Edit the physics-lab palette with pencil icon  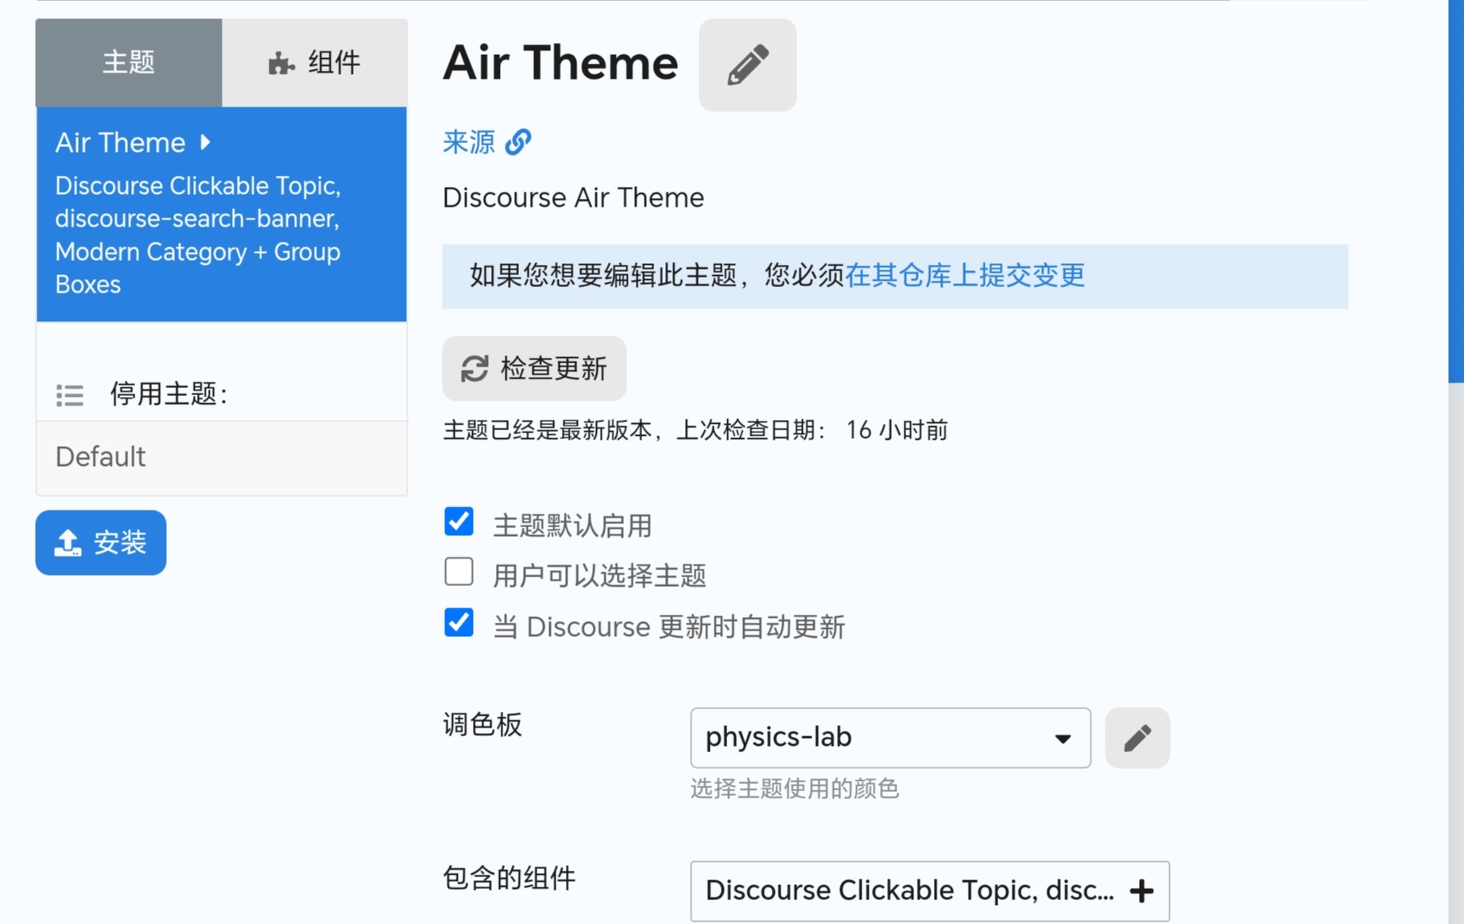(1137, 738)
